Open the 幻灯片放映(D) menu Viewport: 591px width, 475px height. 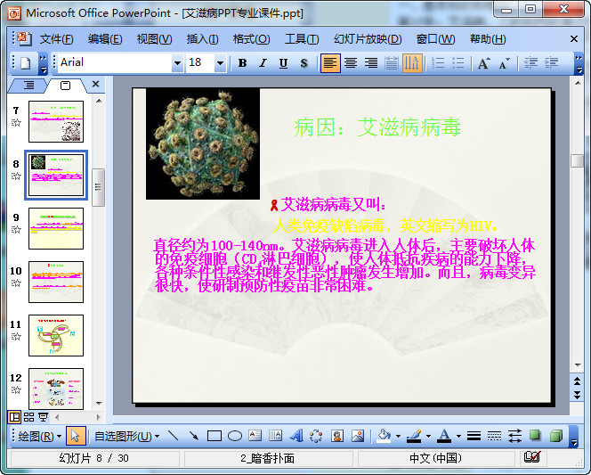pos(367,39)
